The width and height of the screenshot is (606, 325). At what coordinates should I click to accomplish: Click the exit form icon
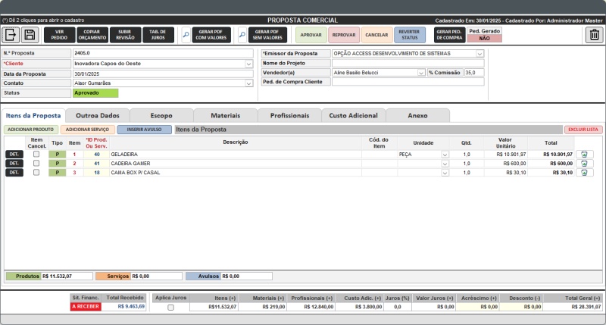click(x=11, y=35)
